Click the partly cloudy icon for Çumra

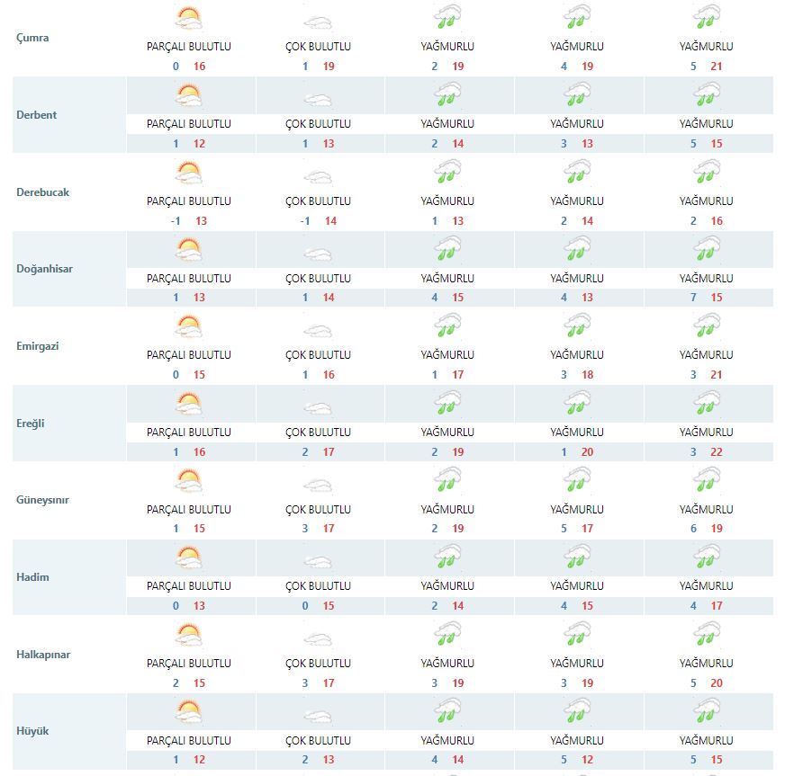click(x=189, y=17)
